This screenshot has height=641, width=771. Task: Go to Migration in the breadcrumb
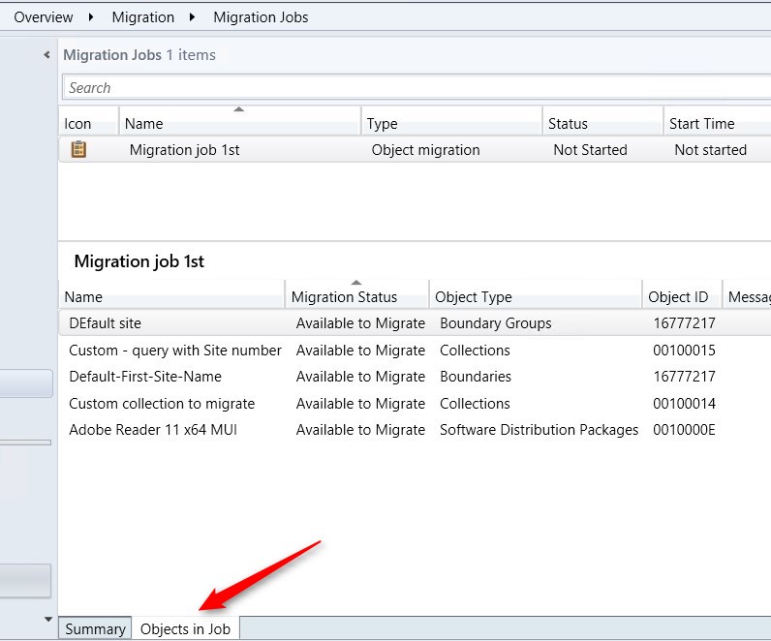143,17
